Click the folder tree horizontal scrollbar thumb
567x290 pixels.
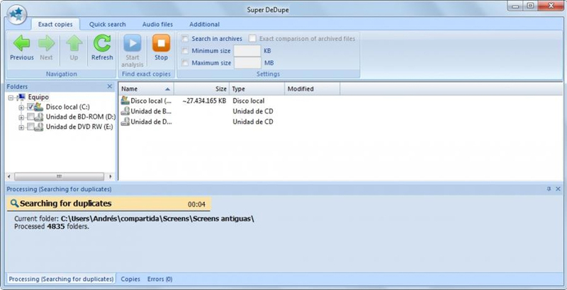pyautogui.click(x=60, y=177)
